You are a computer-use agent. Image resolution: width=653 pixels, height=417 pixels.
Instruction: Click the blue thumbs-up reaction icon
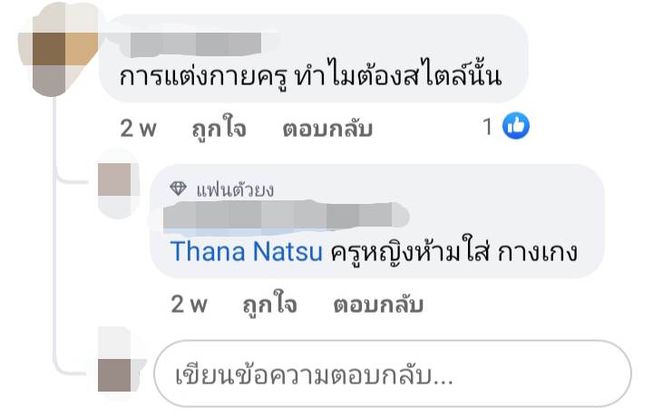pos(516,128)
